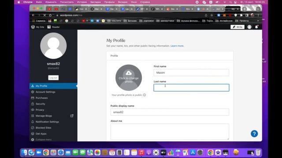
Task: Open Telegram from the dock
Action: 31,152
